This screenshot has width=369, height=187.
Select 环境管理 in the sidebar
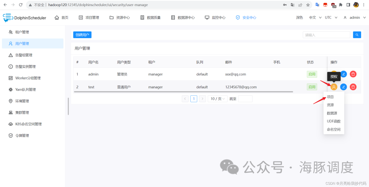tap(32, 101)
